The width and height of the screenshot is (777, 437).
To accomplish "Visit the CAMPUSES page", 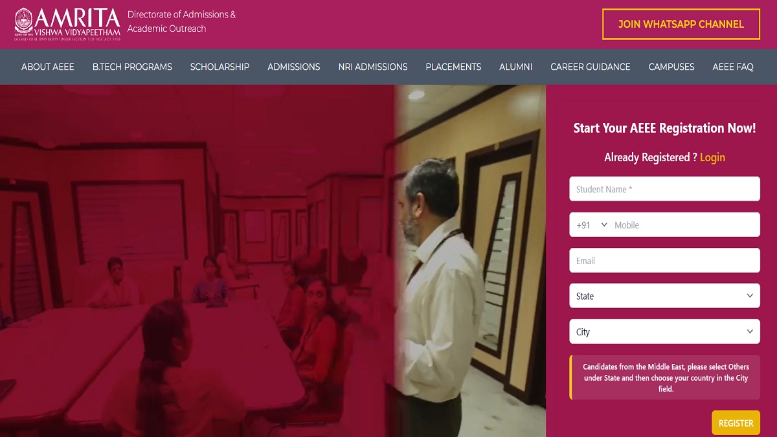I will coord(671,67).
